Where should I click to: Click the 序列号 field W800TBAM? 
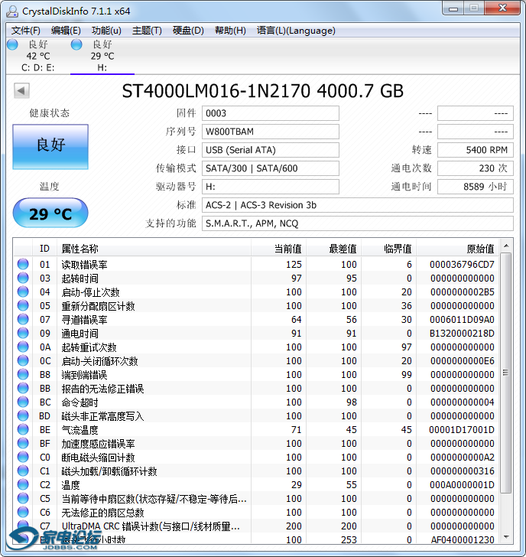pyautogui.click(x=271, y=132)
